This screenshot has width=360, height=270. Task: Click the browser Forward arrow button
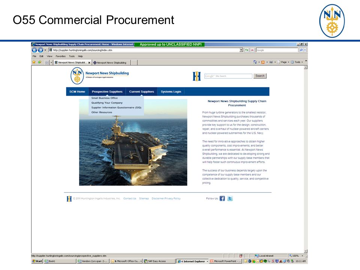pyautogui.click(x=40, y=50)
